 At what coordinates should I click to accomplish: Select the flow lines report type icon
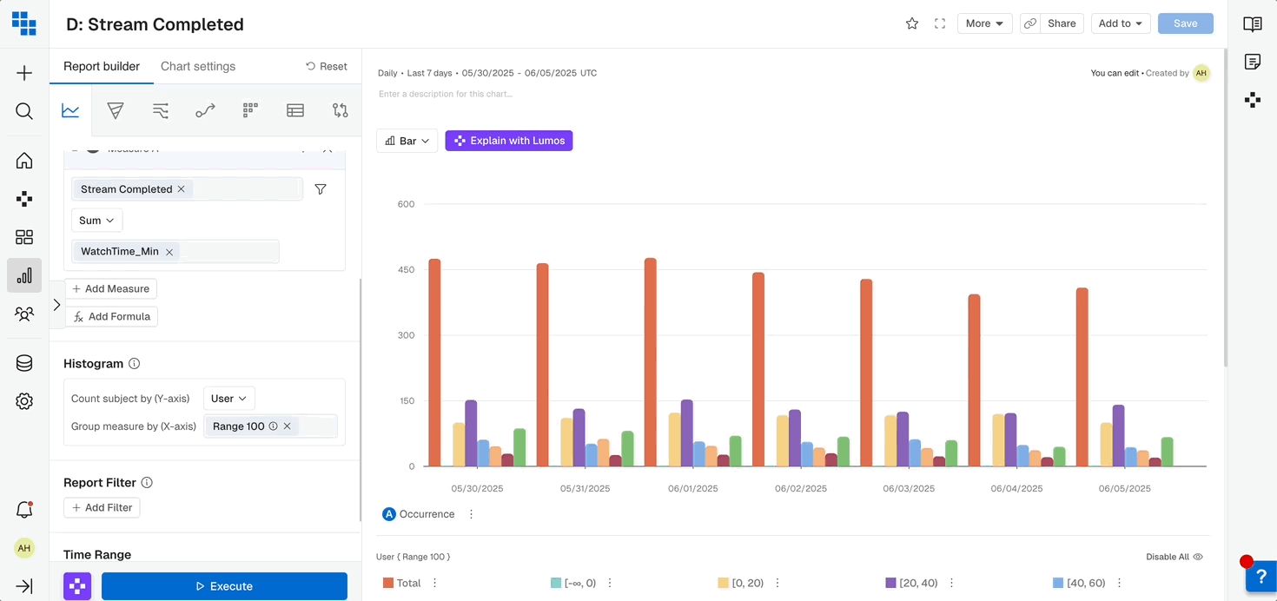click(161, 110)
